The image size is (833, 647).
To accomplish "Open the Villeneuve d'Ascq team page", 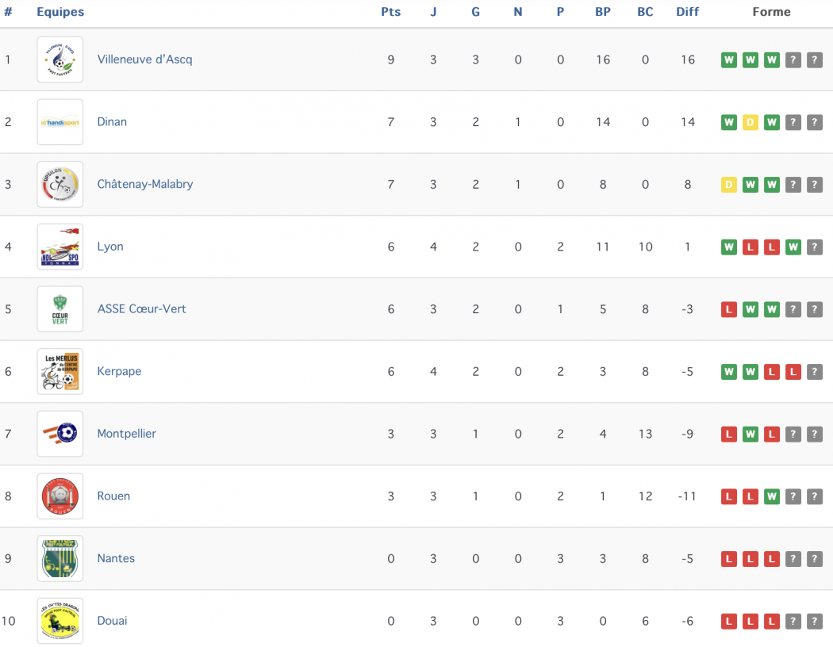I will click(144, 59).
